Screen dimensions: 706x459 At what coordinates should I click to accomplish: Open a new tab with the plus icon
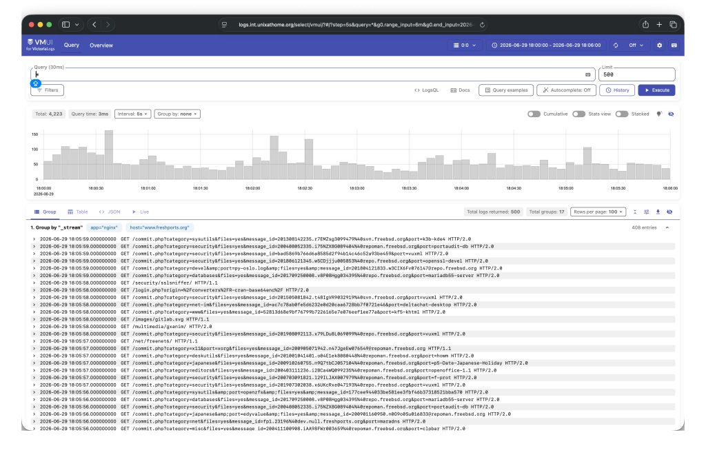click(659, 25)
